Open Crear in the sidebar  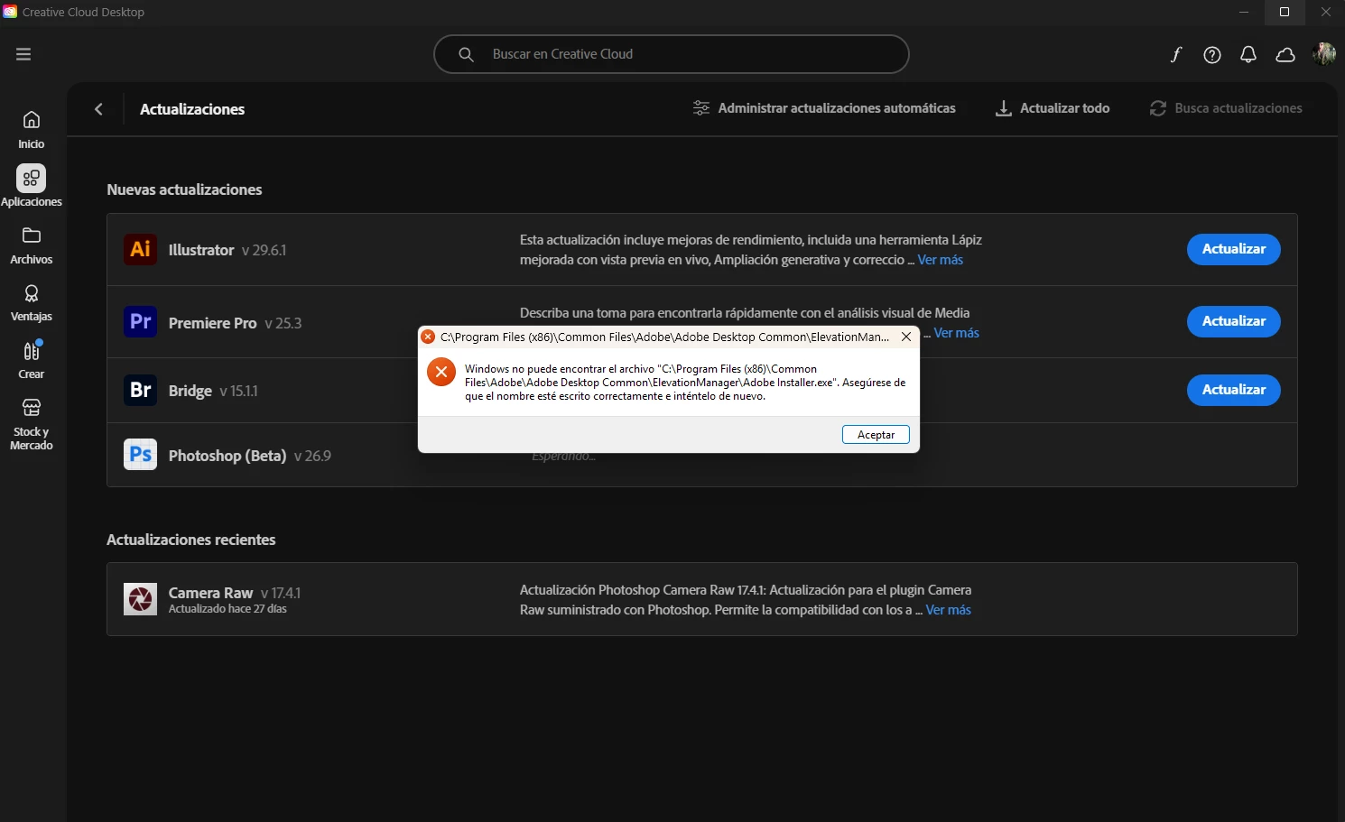[x=32, y=360]
